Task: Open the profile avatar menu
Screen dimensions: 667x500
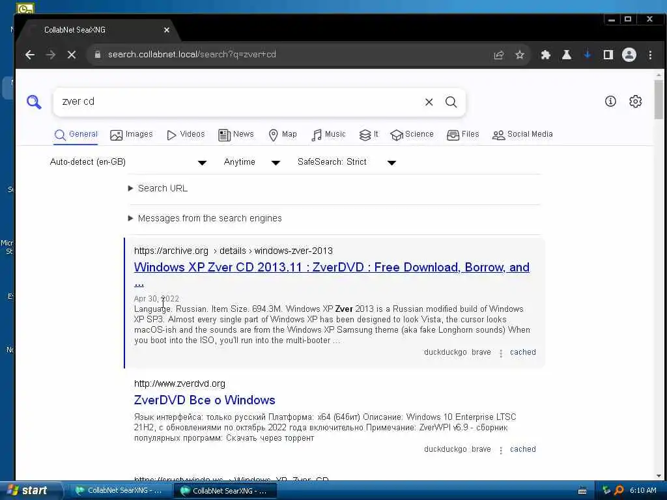Action: pos(629,55)
